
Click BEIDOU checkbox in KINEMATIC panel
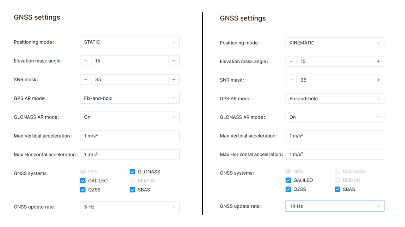pos(338,180)
